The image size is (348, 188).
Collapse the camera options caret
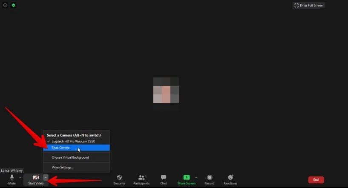coord(46,177)
